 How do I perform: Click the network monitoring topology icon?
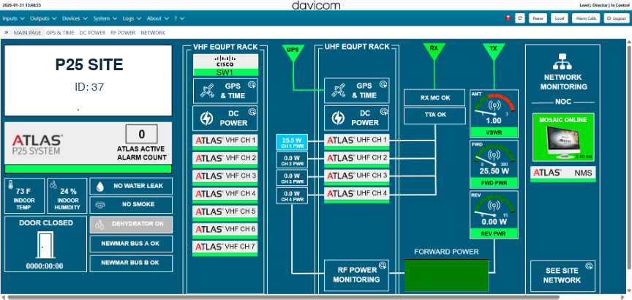[563, 62]
